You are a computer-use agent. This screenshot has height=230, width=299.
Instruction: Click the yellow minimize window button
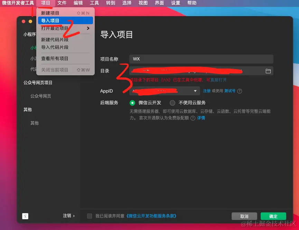[x=30, y=21]
